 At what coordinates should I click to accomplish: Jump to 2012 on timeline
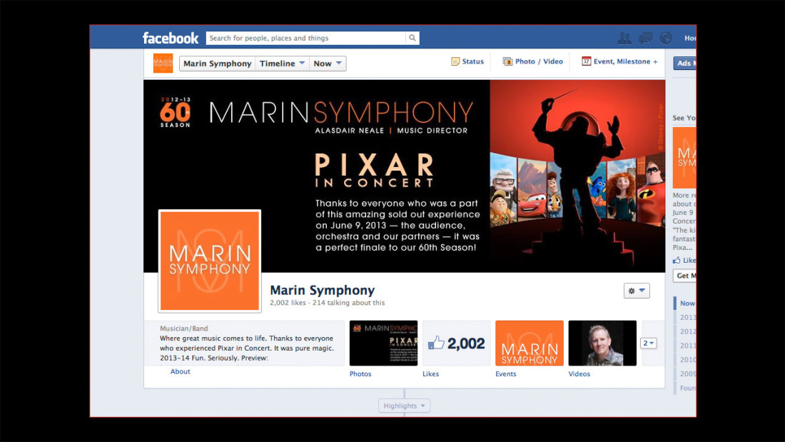click(688, 331)
